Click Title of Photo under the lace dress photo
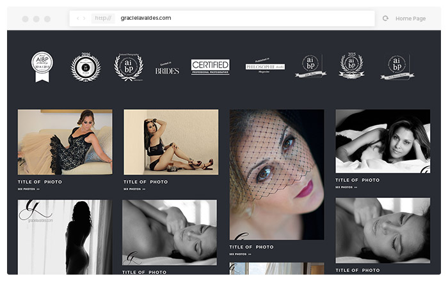Image resolution: width=448 pixels, height=281 pixels. coord(40,182)
